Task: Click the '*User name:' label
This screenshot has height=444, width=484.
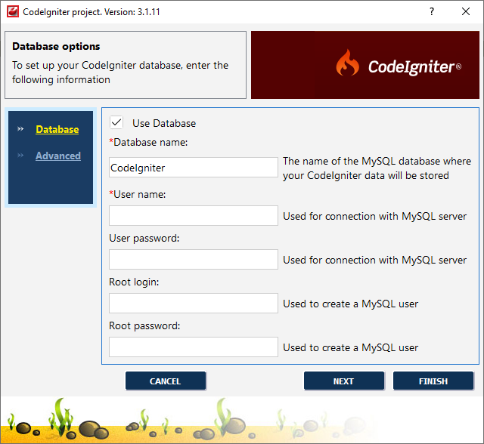Action: point(138,194)
